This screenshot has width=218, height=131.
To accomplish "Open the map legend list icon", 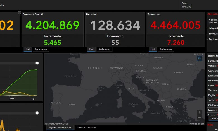I will click(200, 58).
